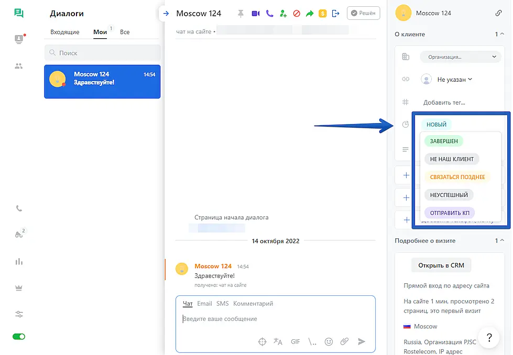
Task: Start a phone call with purple handset icon
Action: tap(269, 14)
